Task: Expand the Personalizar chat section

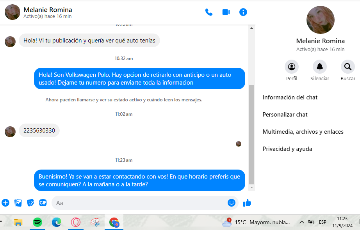Action: (285, 115)
